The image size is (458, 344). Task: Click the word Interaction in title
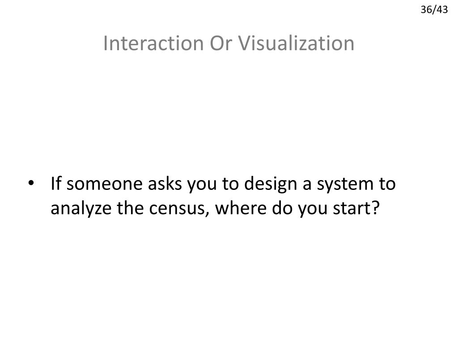coord(153,43)
